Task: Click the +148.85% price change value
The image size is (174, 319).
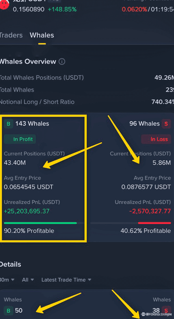Action: point(62,9)
